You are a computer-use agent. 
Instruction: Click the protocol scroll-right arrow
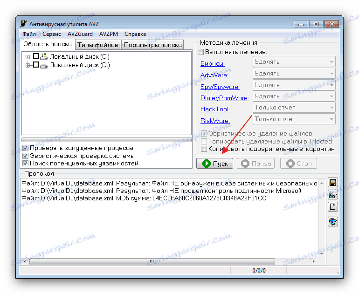313,261
